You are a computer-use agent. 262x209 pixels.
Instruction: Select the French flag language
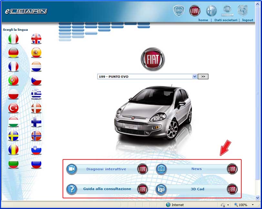tap(13, 66)
